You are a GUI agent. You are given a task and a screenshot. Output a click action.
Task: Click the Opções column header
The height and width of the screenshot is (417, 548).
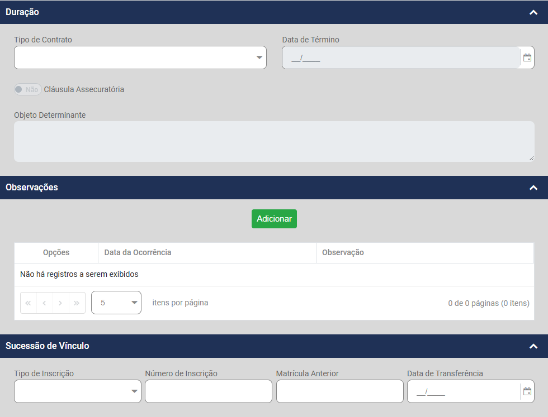click(56, 253)
